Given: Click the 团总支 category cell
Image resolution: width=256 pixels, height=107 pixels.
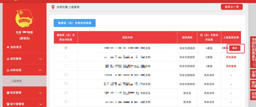Looking at the screenshot, I should click(187, 93).
